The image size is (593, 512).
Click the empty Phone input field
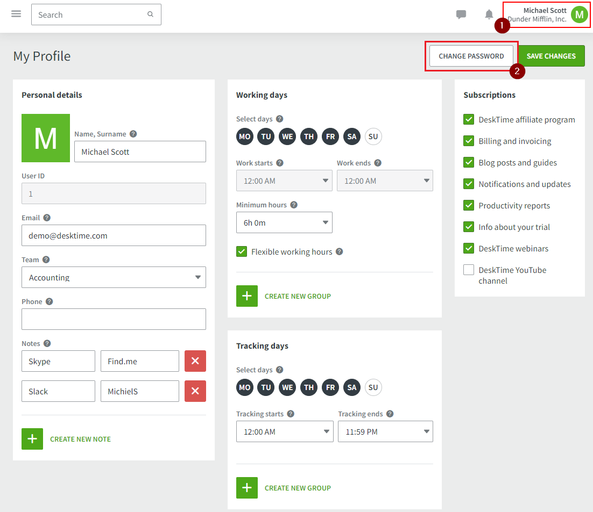pos(114,320)
